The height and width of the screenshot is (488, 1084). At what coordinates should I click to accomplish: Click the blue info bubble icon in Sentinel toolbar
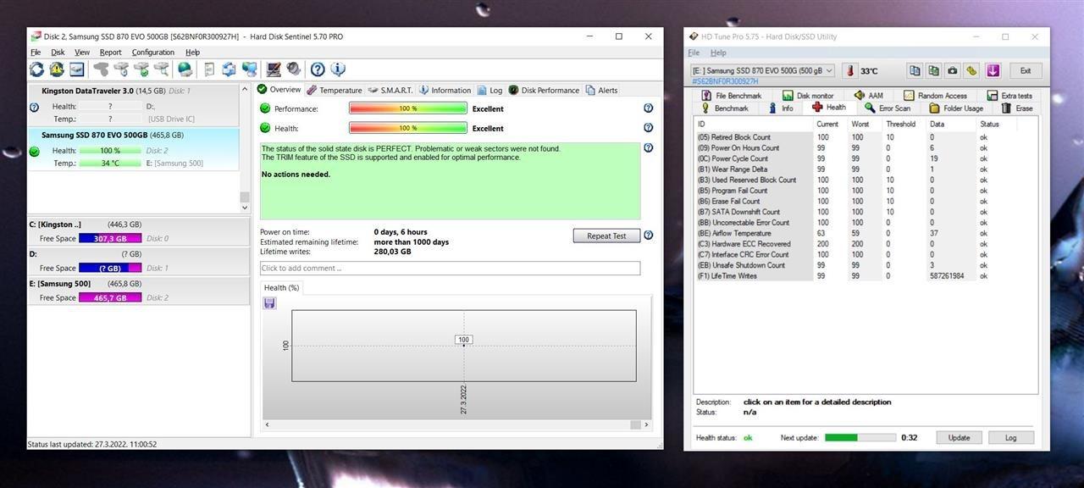pos(338,69)
